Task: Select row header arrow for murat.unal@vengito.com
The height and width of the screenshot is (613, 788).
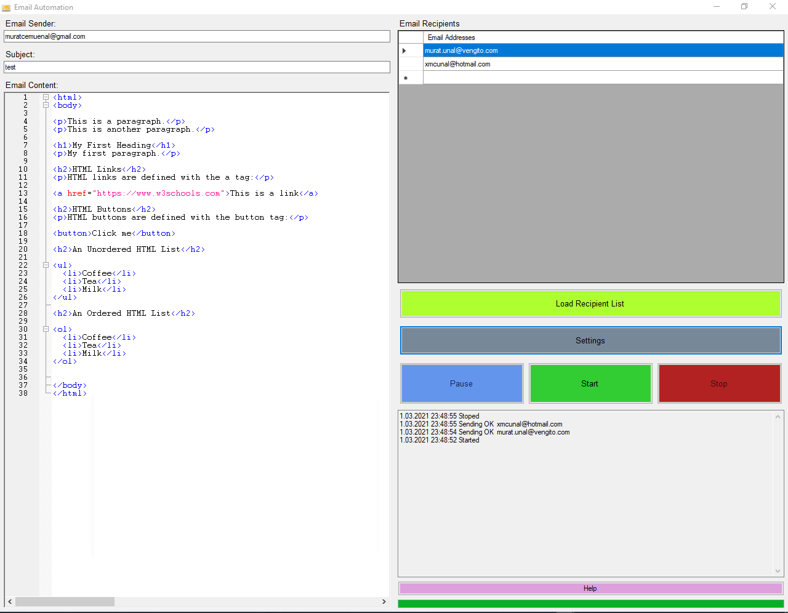Action: coord(411,50)
